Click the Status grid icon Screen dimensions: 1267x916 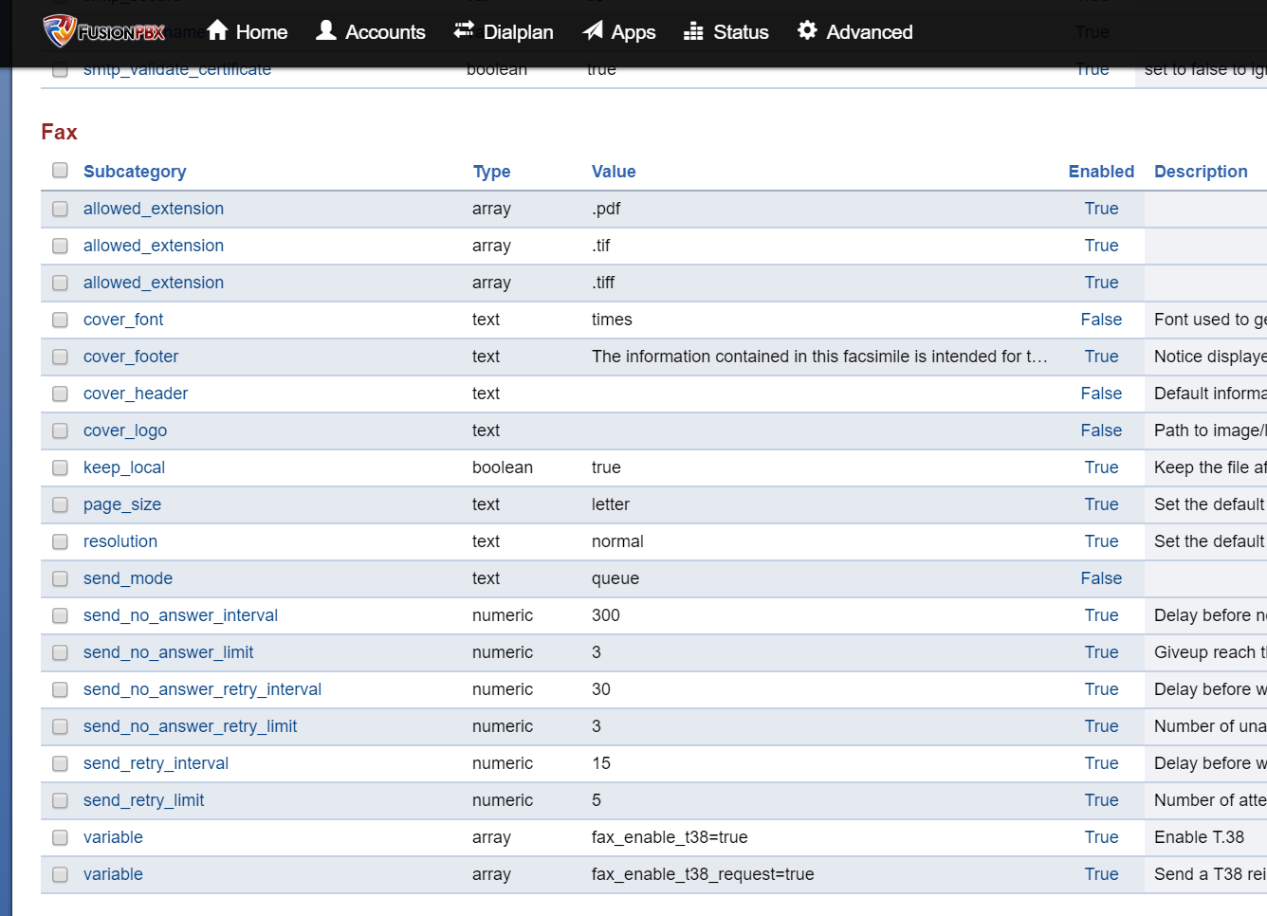(693, 31)
